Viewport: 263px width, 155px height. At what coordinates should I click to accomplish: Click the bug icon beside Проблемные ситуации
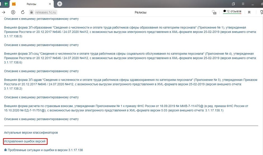(5, 150)
